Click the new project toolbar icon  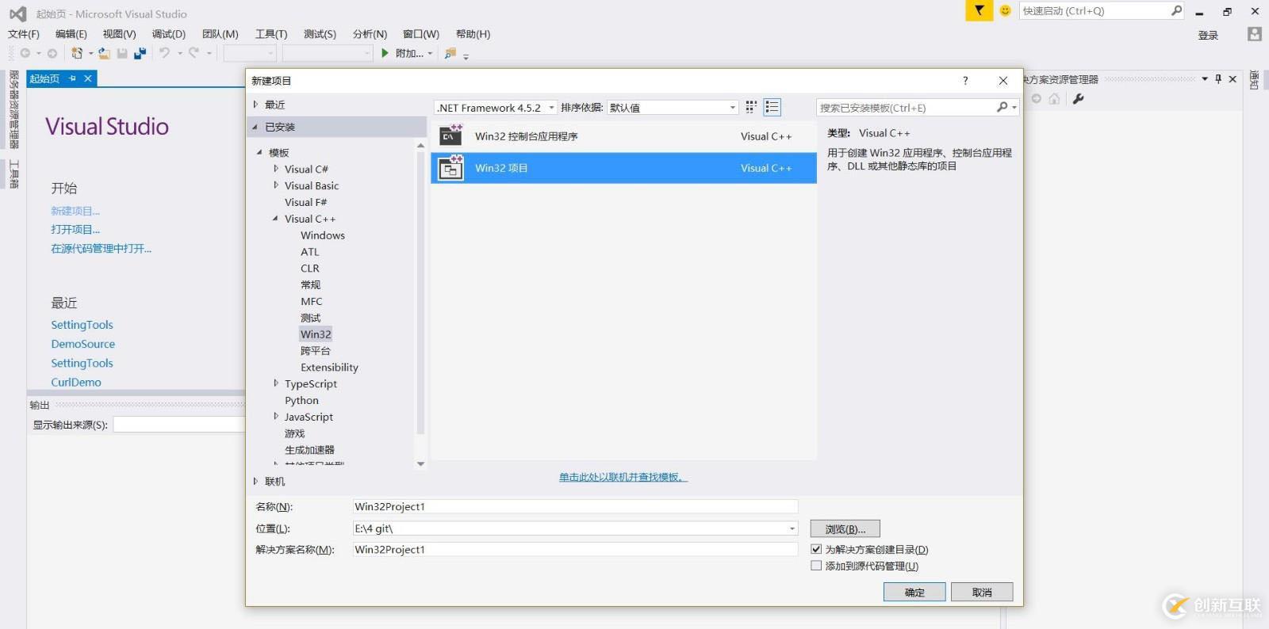tap(77, 53)
